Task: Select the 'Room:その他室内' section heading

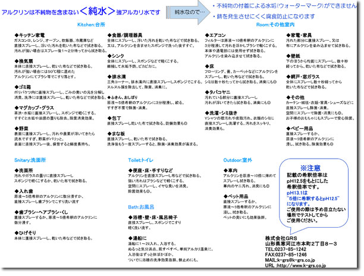Action: coord(275,24)
